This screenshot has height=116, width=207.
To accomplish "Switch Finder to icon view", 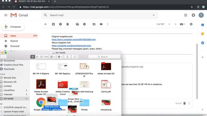I will 33,57.
